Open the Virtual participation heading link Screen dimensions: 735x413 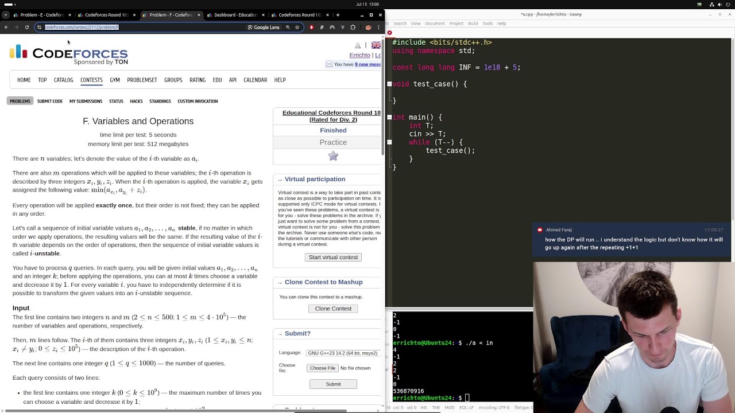[x=315, y=179]
